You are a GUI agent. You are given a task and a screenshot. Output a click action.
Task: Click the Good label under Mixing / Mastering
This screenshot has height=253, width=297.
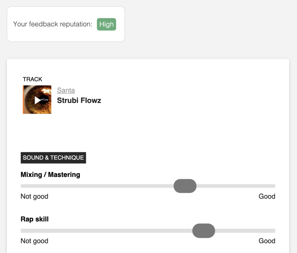267,196
